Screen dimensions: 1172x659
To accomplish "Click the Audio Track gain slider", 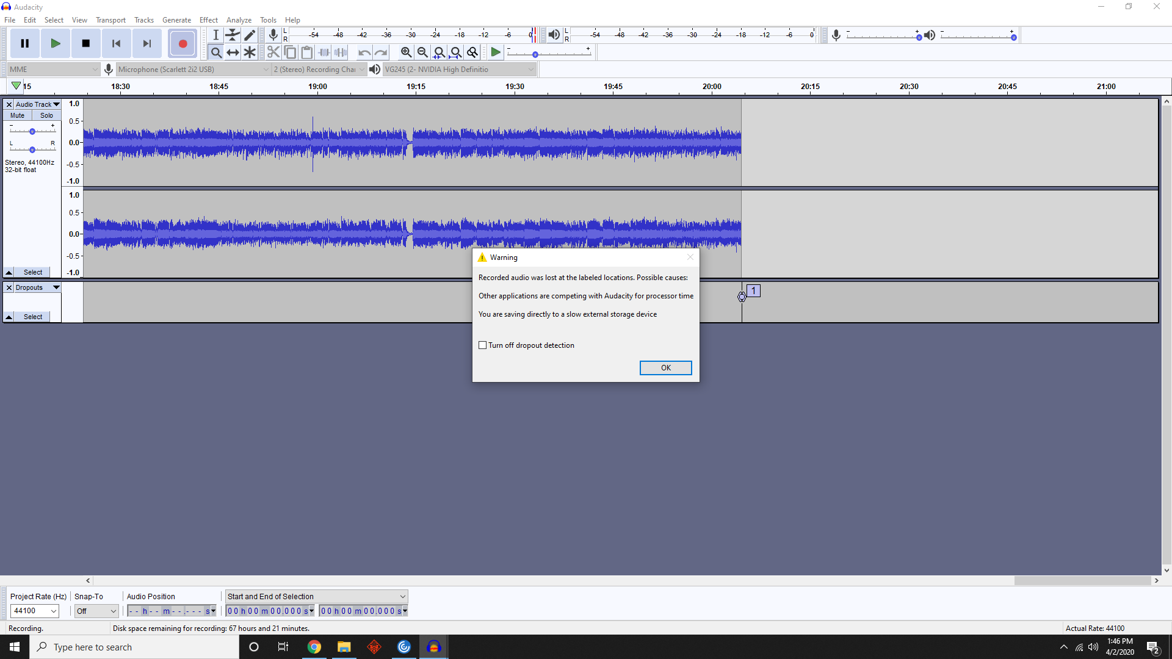I will pos(32,131).
